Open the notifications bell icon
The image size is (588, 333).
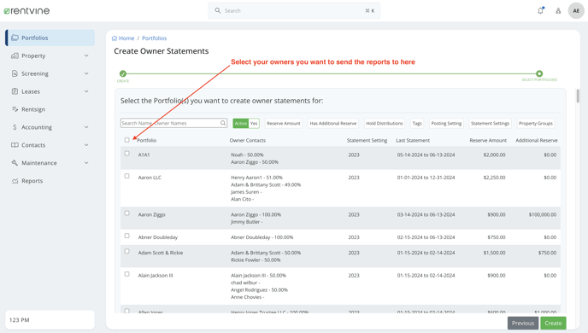point(540,10)
